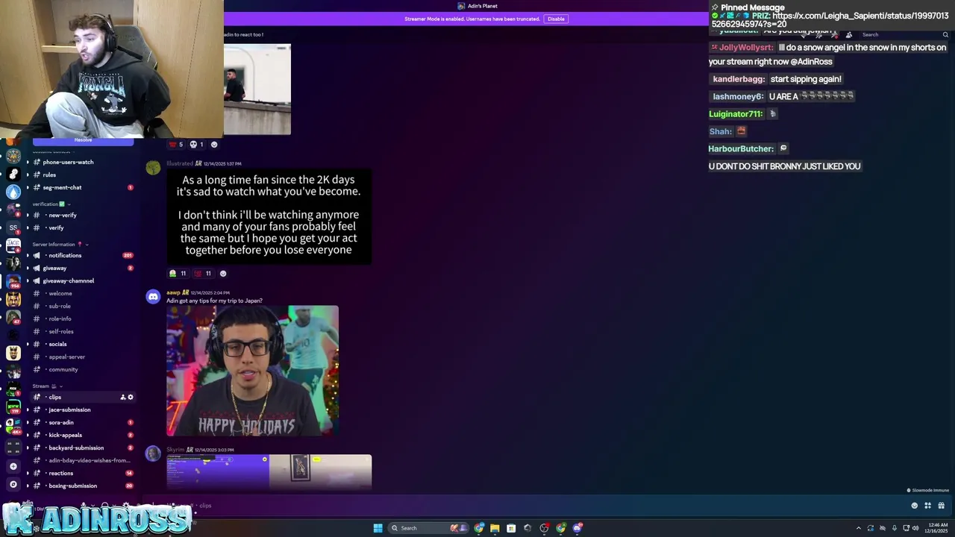This screenshot has width=955, height=537.
Task: Add reaction icon under the long-time fan message
Action: click(223, 273)
